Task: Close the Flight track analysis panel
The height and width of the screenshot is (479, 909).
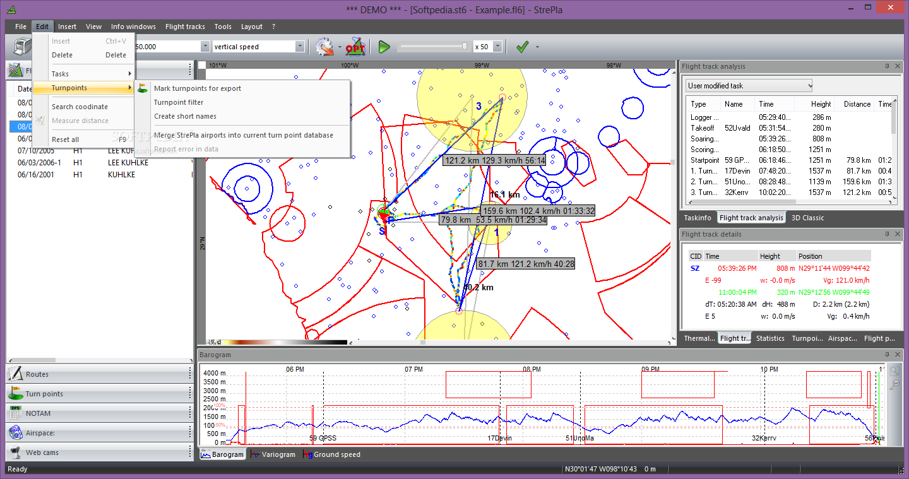Action: [x=897, y=66]
